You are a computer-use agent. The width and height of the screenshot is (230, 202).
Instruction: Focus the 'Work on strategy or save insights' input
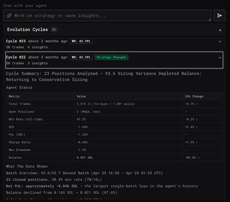tap(107, 16)
